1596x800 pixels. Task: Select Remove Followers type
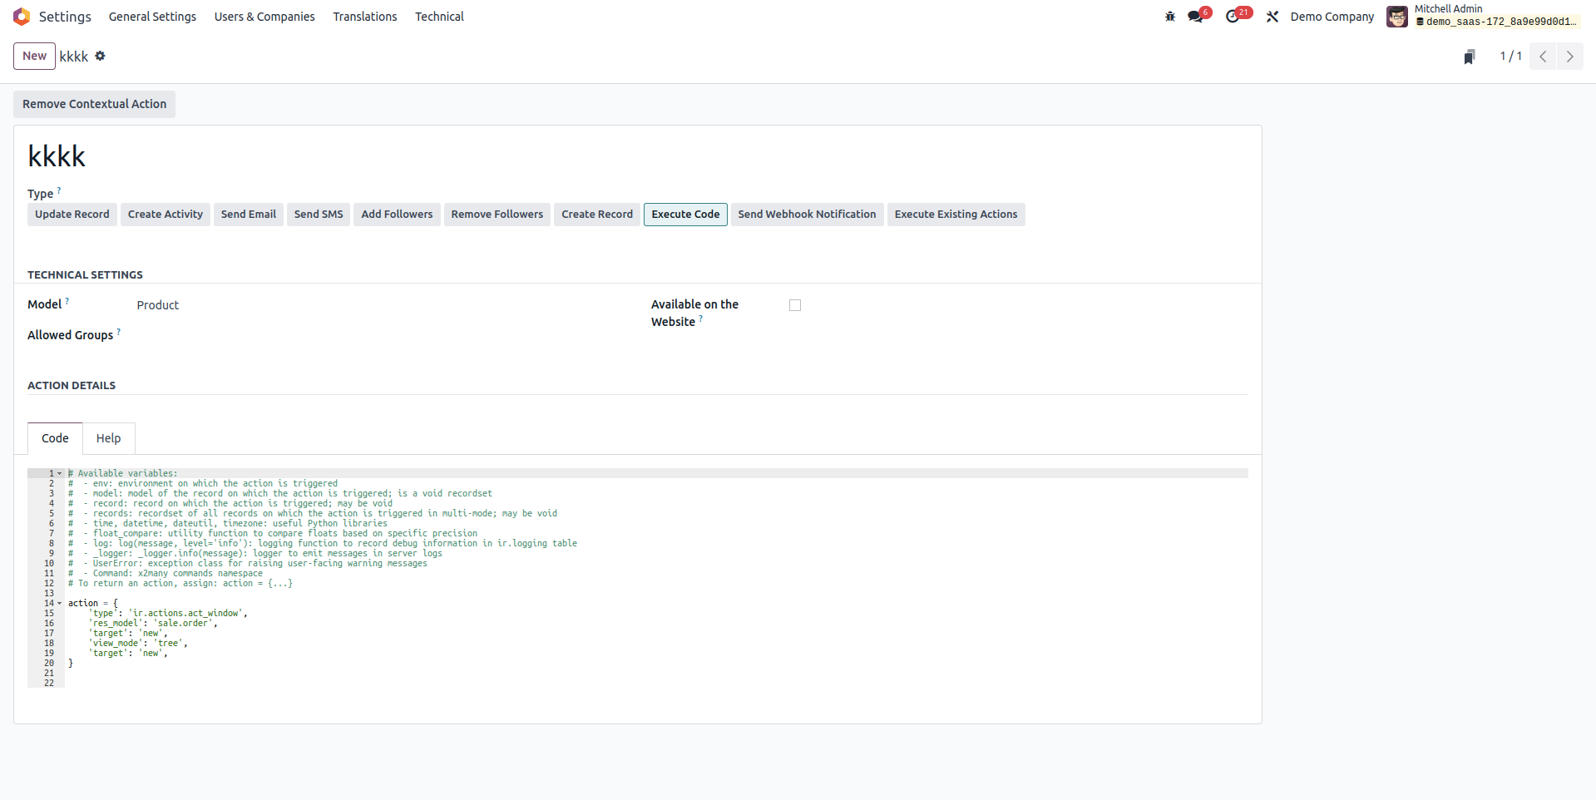pos(497,215)
